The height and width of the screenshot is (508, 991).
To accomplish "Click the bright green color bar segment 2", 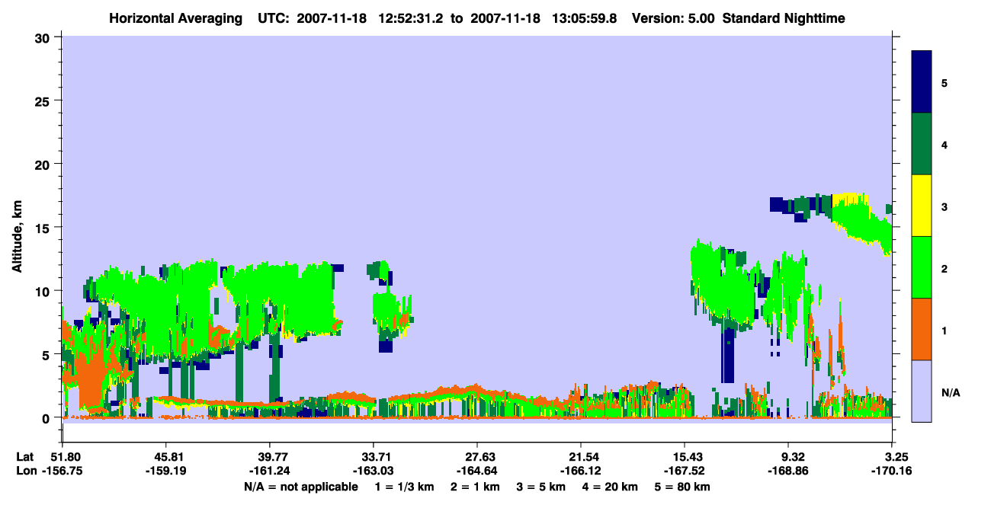I will [x=922, y=267].
